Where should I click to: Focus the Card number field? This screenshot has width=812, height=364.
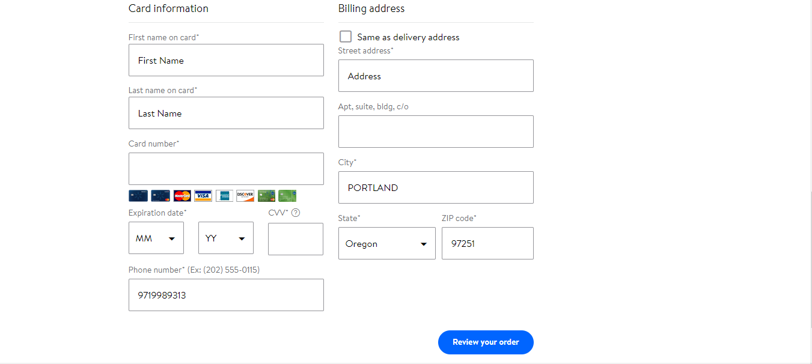(226, 169)
